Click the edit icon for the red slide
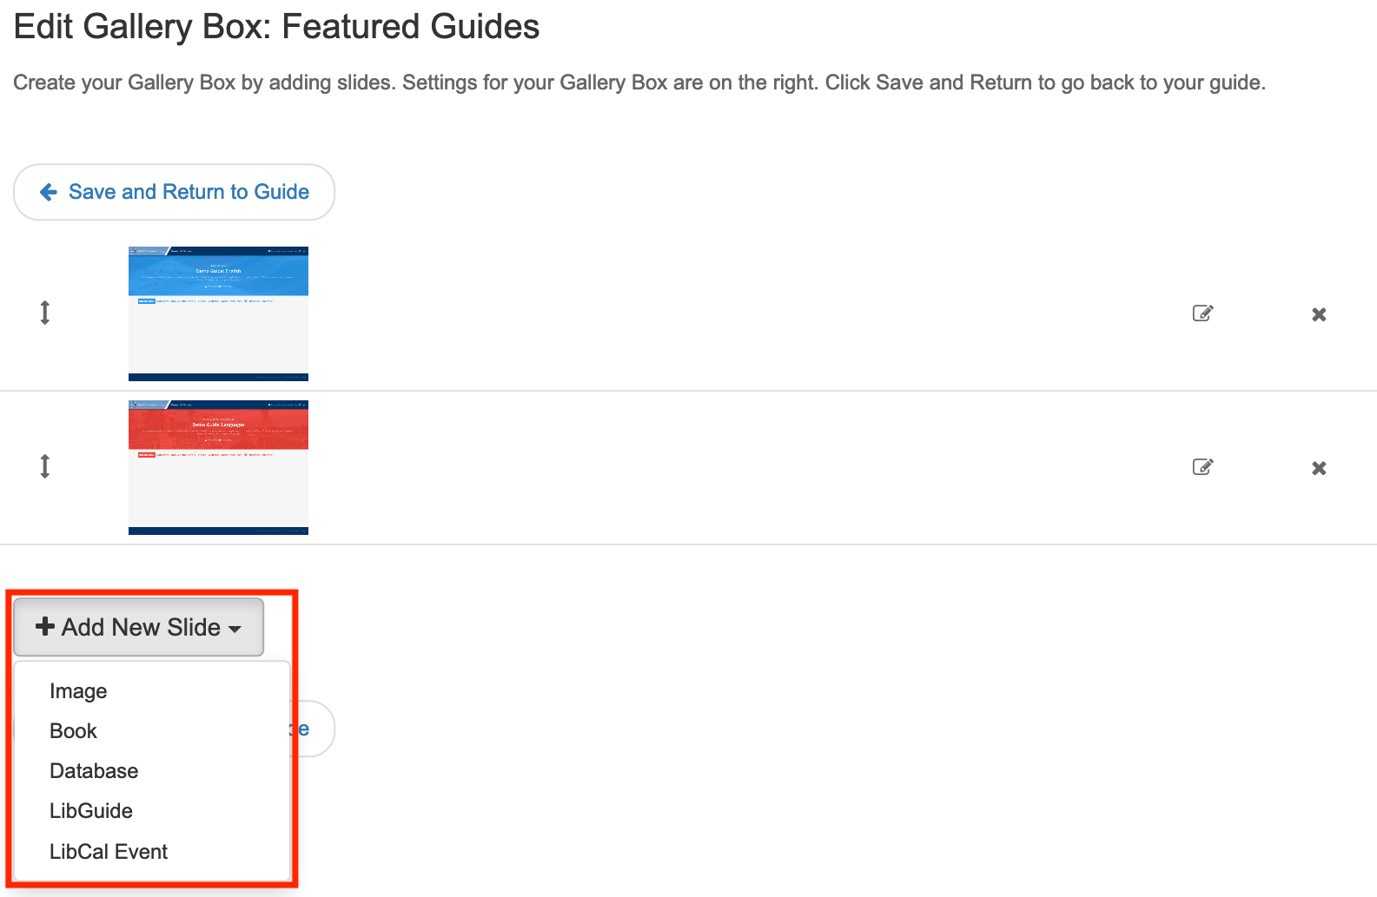 point(1202,467)
